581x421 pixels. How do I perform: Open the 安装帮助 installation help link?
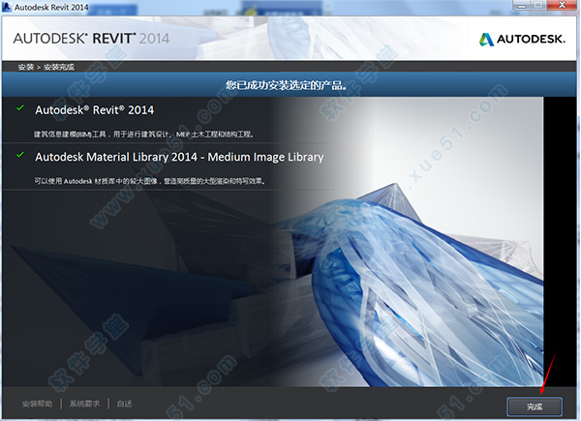(37, 403)
